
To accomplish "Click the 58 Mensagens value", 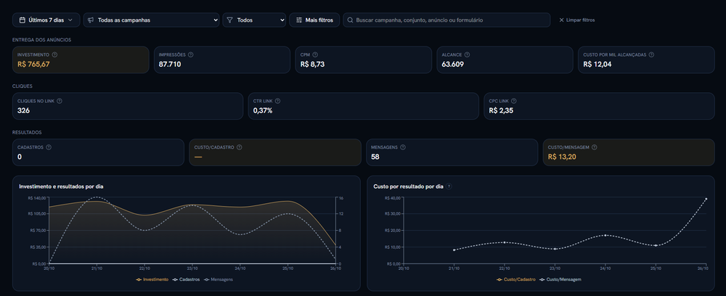I will pos(375,157).
